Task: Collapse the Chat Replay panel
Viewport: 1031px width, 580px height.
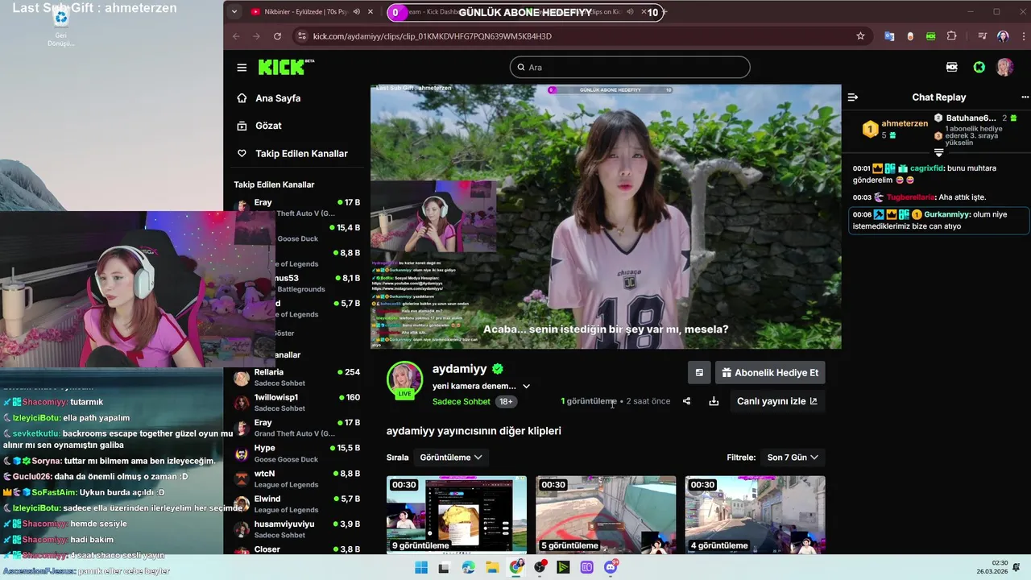Action: point(853,97)
